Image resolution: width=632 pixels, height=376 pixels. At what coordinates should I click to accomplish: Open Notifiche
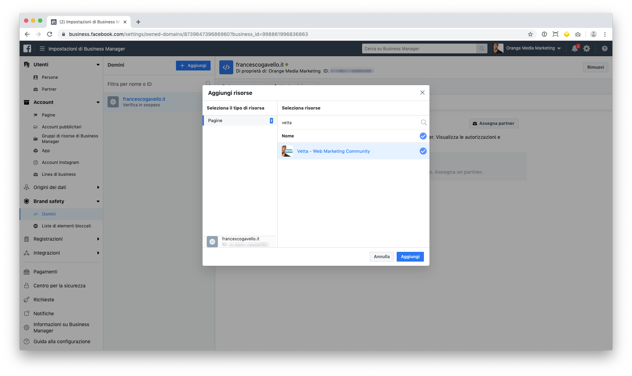pyautogui.click(x=44, y=314)
